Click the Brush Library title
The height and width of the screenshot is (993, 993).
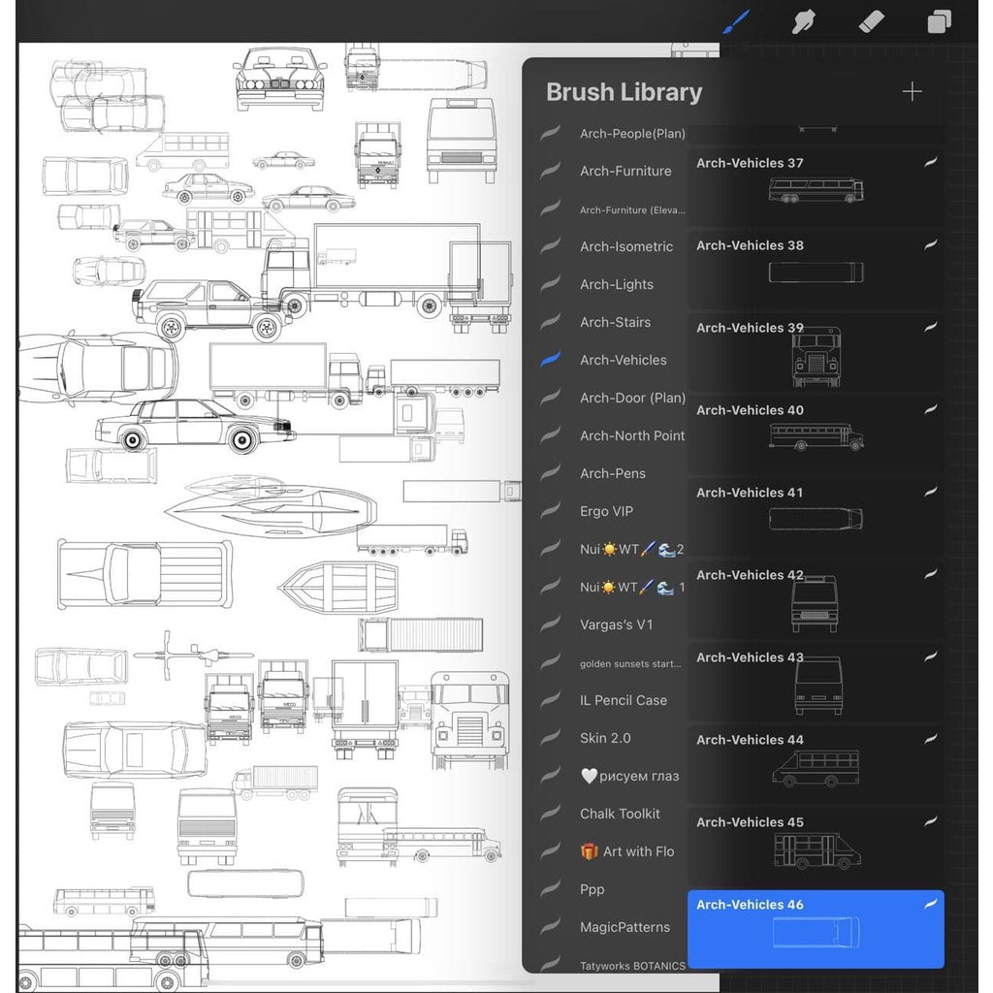click(624, 92)
